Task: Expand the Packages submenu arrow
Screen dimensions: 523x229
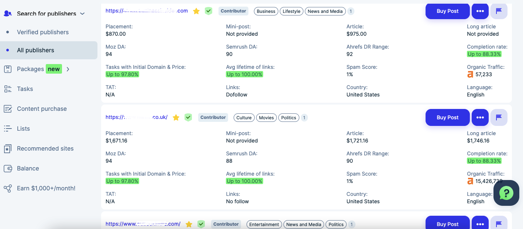Action: pos(68,69)
